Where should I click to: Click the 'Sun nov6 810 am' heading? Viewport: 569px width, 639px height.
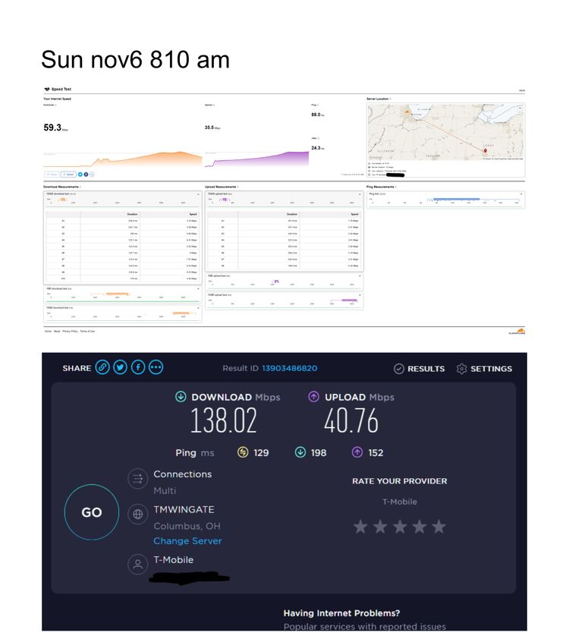[x=135, y=59]
